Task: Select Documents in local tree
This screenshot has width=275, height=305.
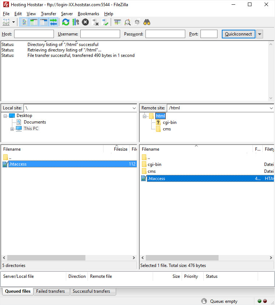Action: (35, 122)
